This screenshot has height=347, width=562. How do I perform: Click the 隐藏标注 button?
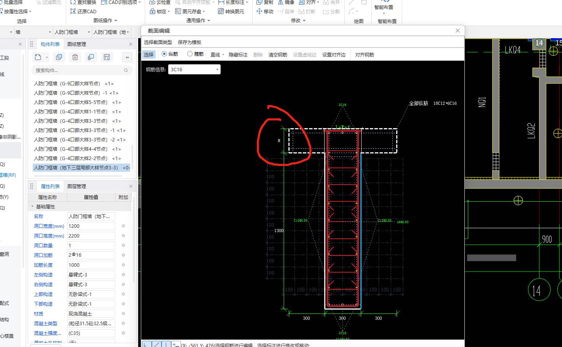pyautogui.click(x=238, y=55)
